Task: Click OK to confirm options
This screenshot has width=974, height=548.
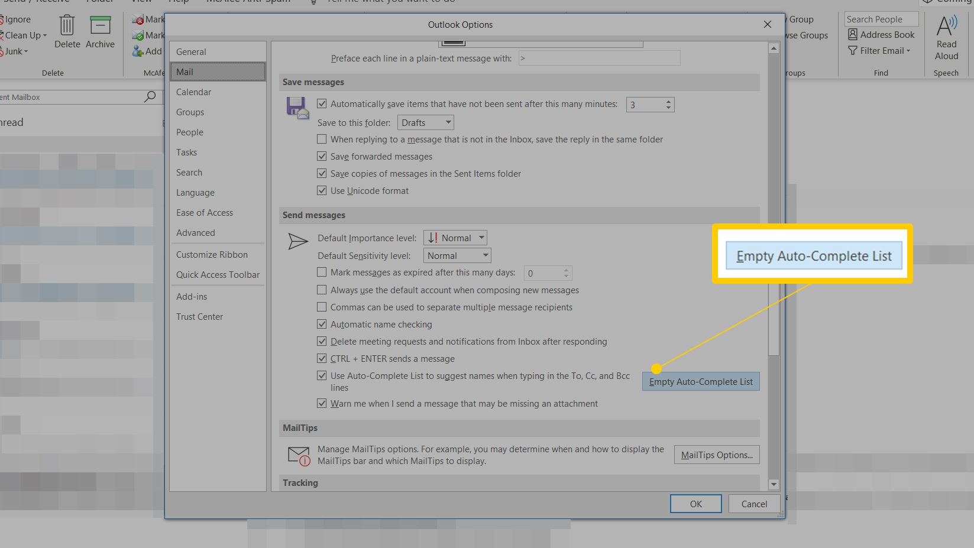Action: [695, 504]
